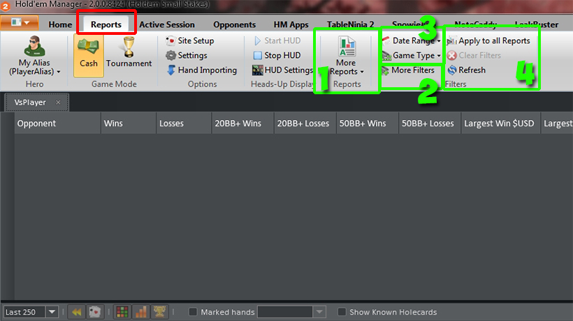This screenshot has height=321, width=573.
Task: Switch to the Active Session tab
Action: coord(167,24)
